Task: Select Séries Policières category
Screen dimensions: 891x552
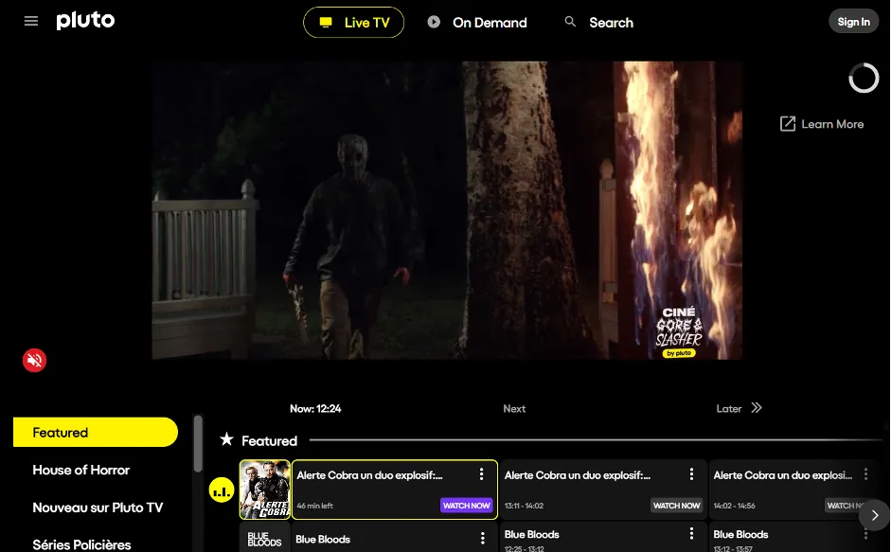Action: [x=81, y=544]
